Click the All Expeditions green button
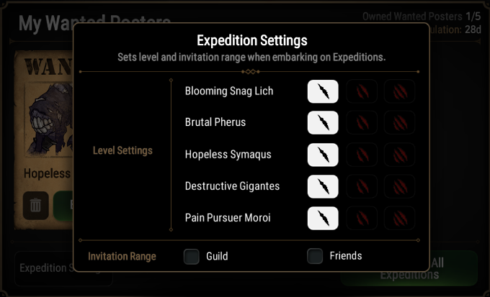 coord(409,269)
